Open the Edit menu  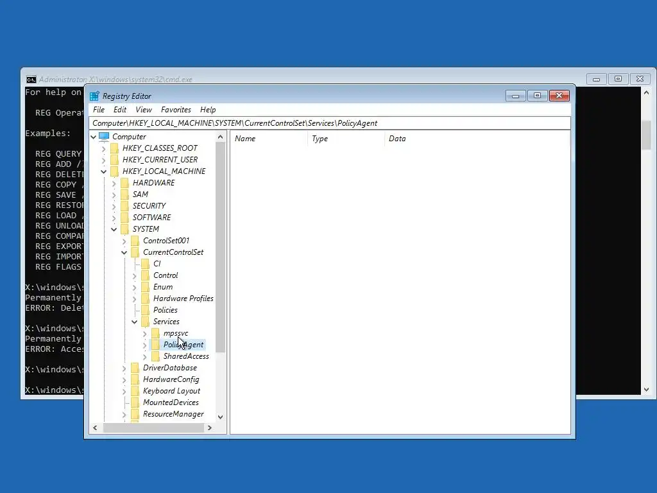click(x=120, y=110)
